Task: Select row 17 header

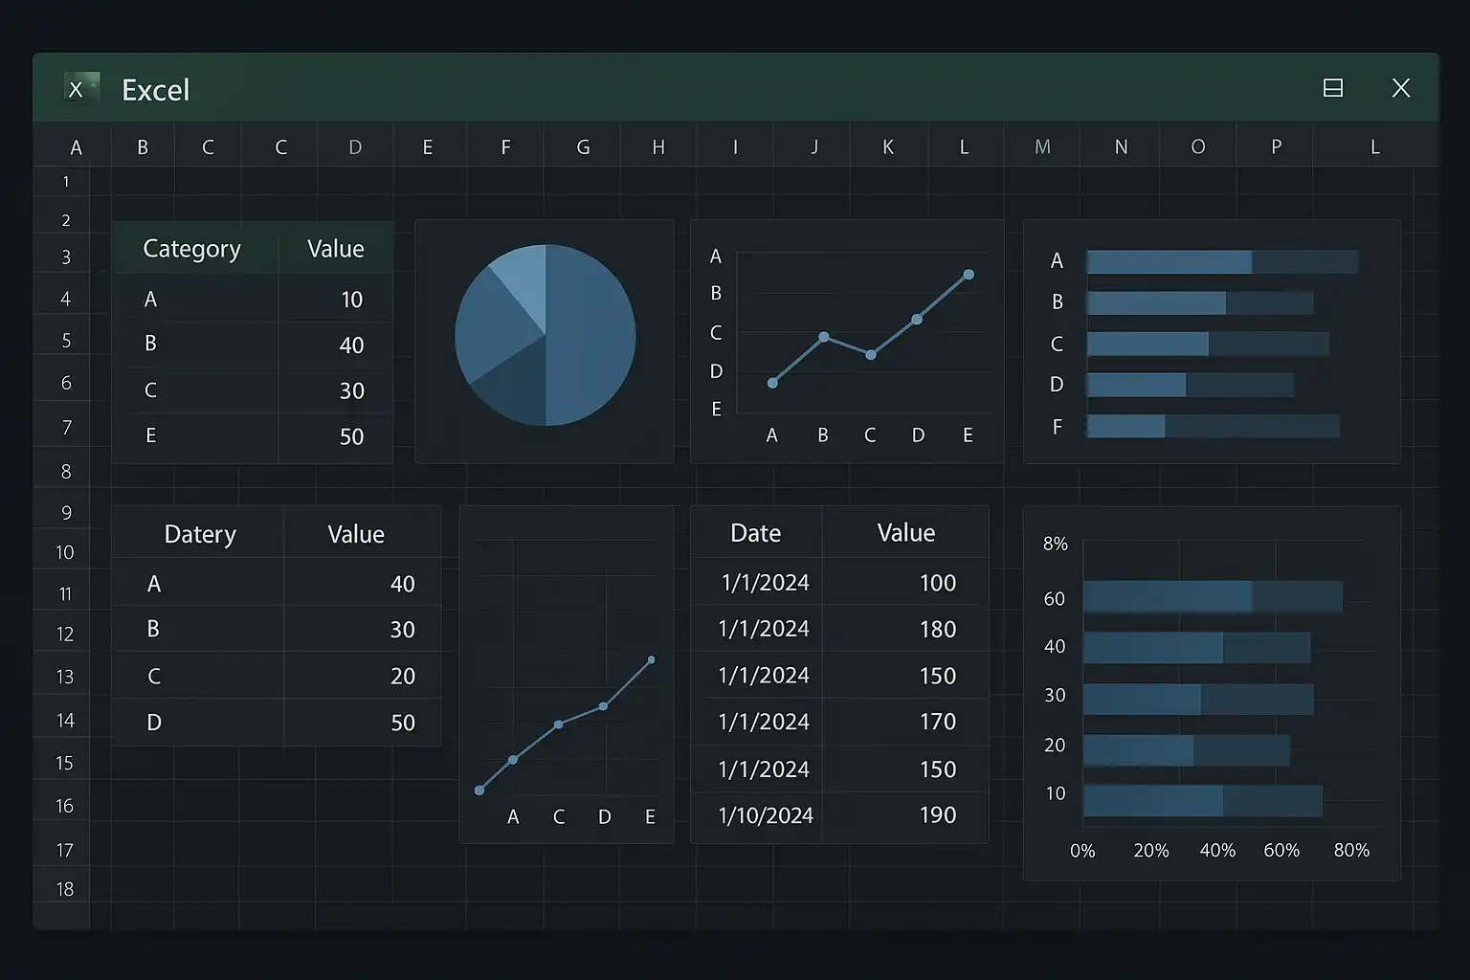Action: [65, 850]
